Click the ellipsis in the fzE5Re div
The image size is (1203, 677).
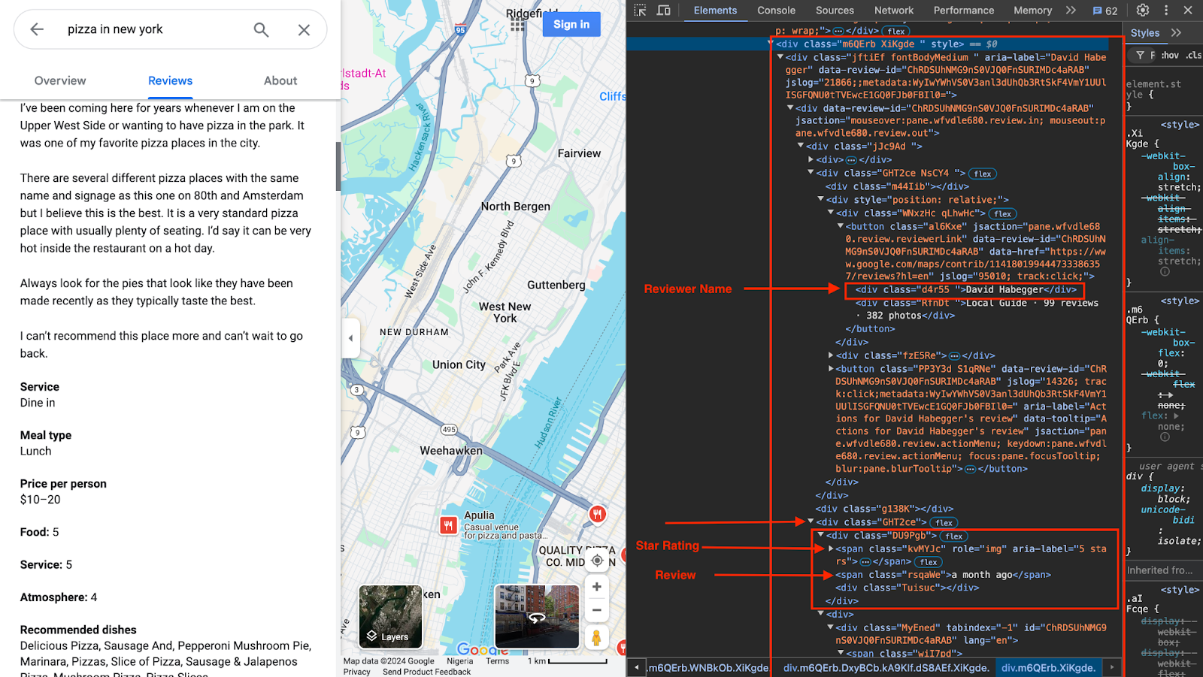coord(955,356)
